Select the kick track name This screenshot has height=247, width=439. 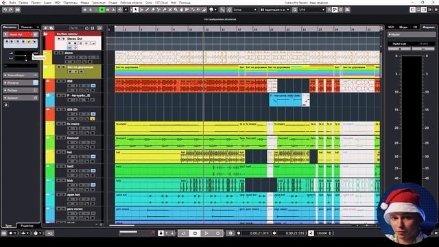[70, 180]
